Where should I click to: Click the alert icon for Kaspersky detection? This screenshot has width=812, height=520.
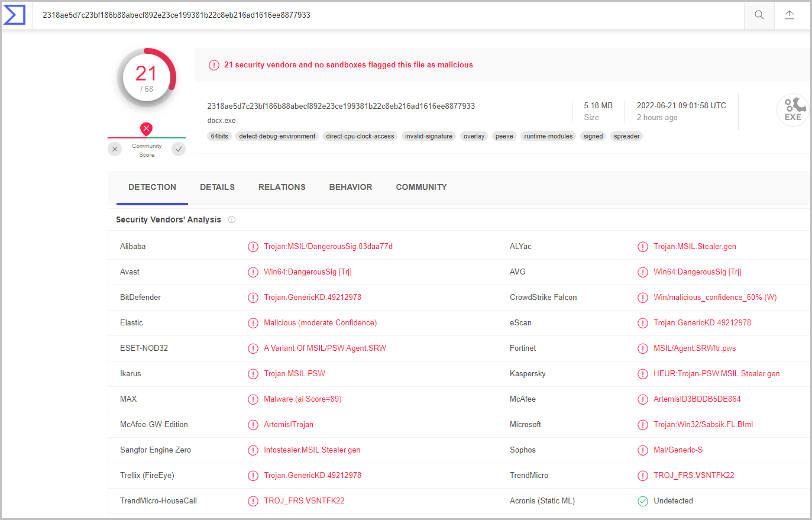[x=643, y=374]
